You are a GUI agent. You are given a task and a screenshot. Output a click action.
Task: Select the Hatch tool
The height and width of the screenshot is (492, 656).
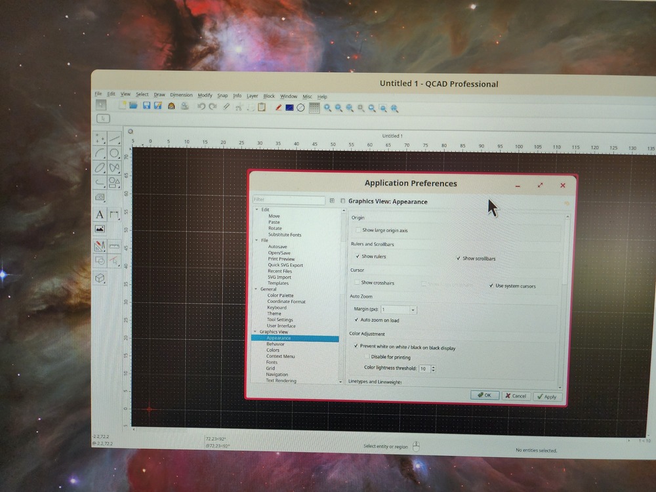pos(100,197)
